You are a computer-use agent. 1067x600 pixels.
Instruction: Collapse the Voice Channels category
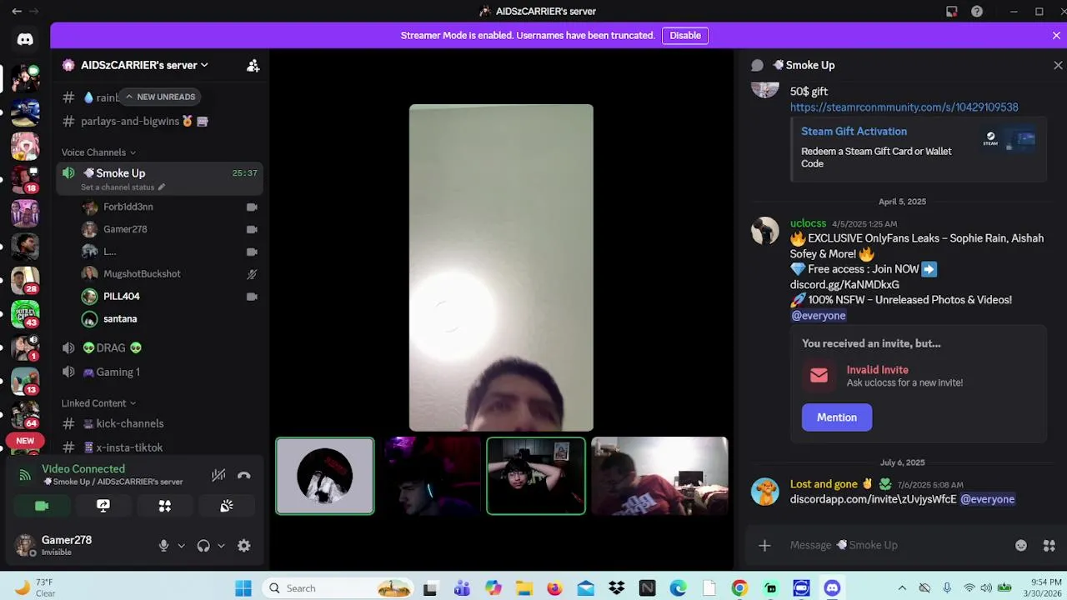(x=98, y=152)
